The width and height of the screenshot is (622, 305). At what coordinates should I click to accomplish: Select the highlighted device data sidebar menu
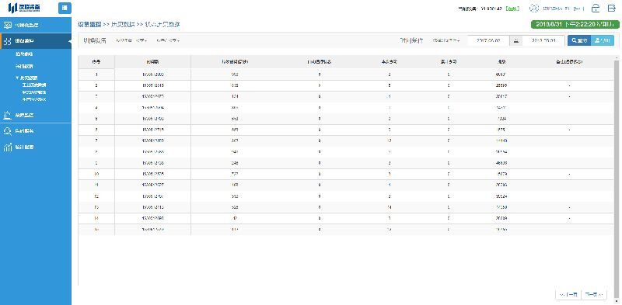click(x=36, y=41)
